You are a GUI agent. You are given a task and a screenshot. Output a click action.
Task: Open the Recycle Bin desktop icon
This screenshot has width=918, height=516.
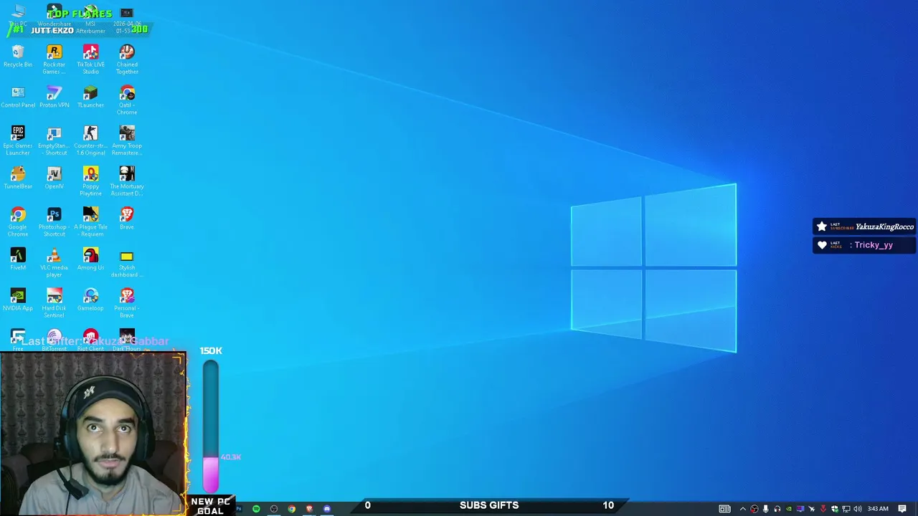pos(18,57)
